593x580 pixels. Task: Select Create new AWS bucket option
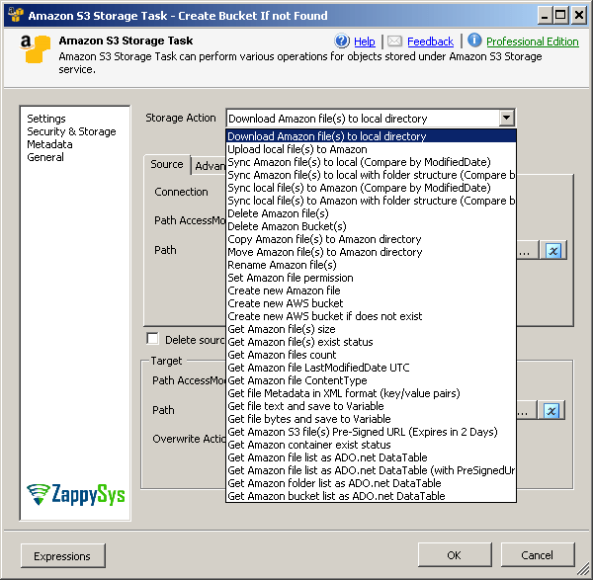(371, 303)
